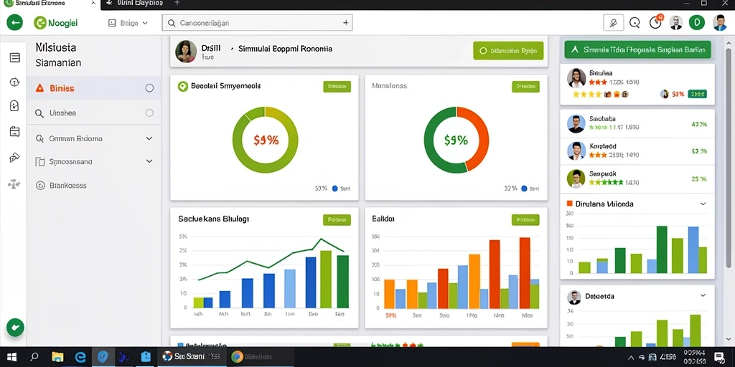Open File Explorer from the taskbar
This screenshot has height=367, width=735.
(x=57, y=357)
